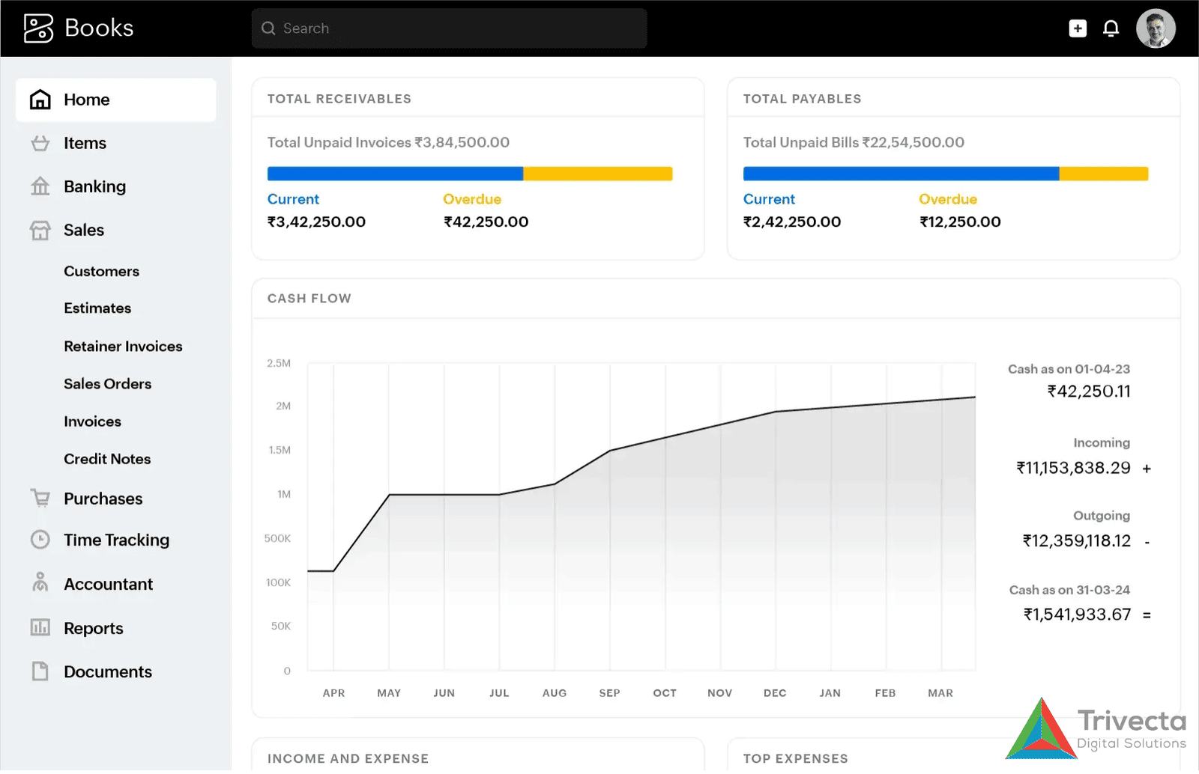The height and width of the screenshot is (774, 1199).
Task: Open Reports using the chart icon
Action: pyautogui.click(x=40, y=628)
